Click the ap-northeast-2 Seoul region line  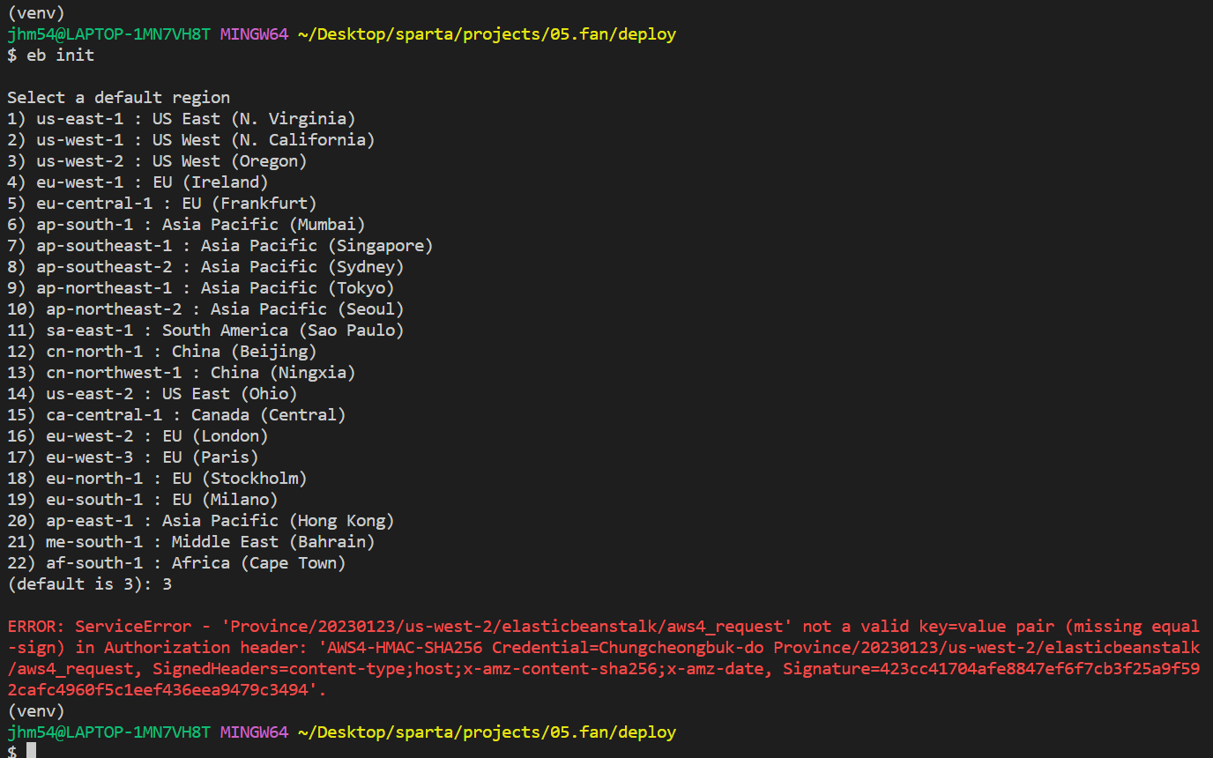205,309
